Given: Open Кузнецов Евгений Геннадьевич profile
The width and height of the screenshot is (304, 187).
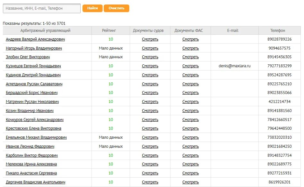Looking at the screenshot, I should 33,66.
